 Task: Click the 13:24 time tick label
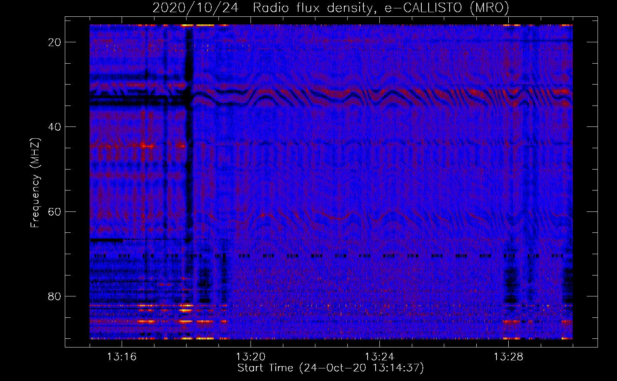click(x=379, y=357)
